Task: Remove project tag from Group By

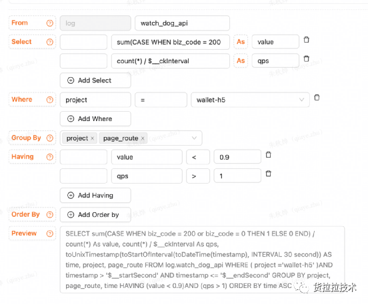Action: pyautogui.click(x=93, y=138)
